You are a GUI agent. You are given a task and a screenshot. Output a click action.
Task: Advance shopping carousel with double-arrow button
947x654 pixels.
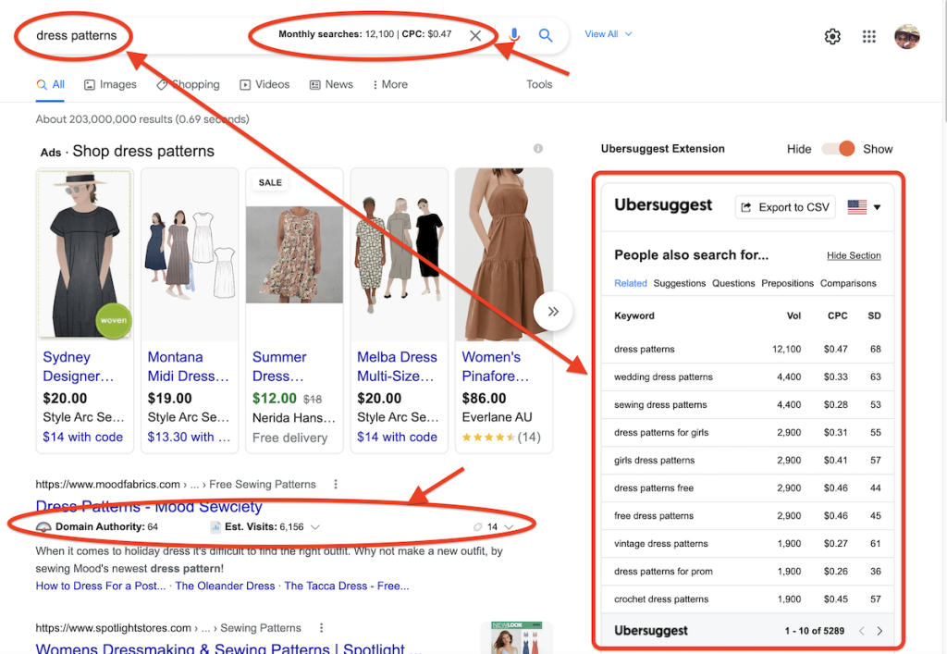coord(553,312)
